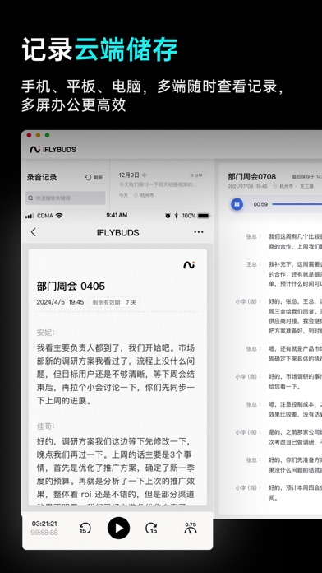
Task: Select the 部门周会0708 title in desktop window
Action: coord(252,176)
